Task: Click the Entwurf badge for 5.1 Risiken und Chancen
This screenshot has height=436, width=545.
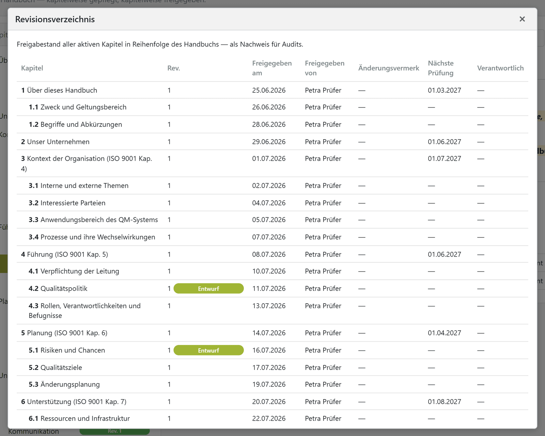Action: (x=208, y=350)
